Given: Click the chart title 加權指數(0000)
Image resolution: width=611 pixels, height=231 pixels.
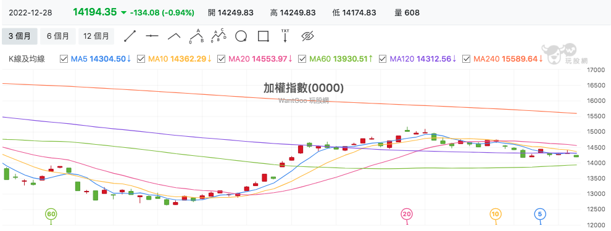Looking at the screenshot, I should tap(304, 89).
